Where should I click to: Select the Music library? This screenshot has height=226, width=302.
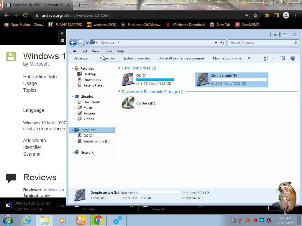pos(88,108)
